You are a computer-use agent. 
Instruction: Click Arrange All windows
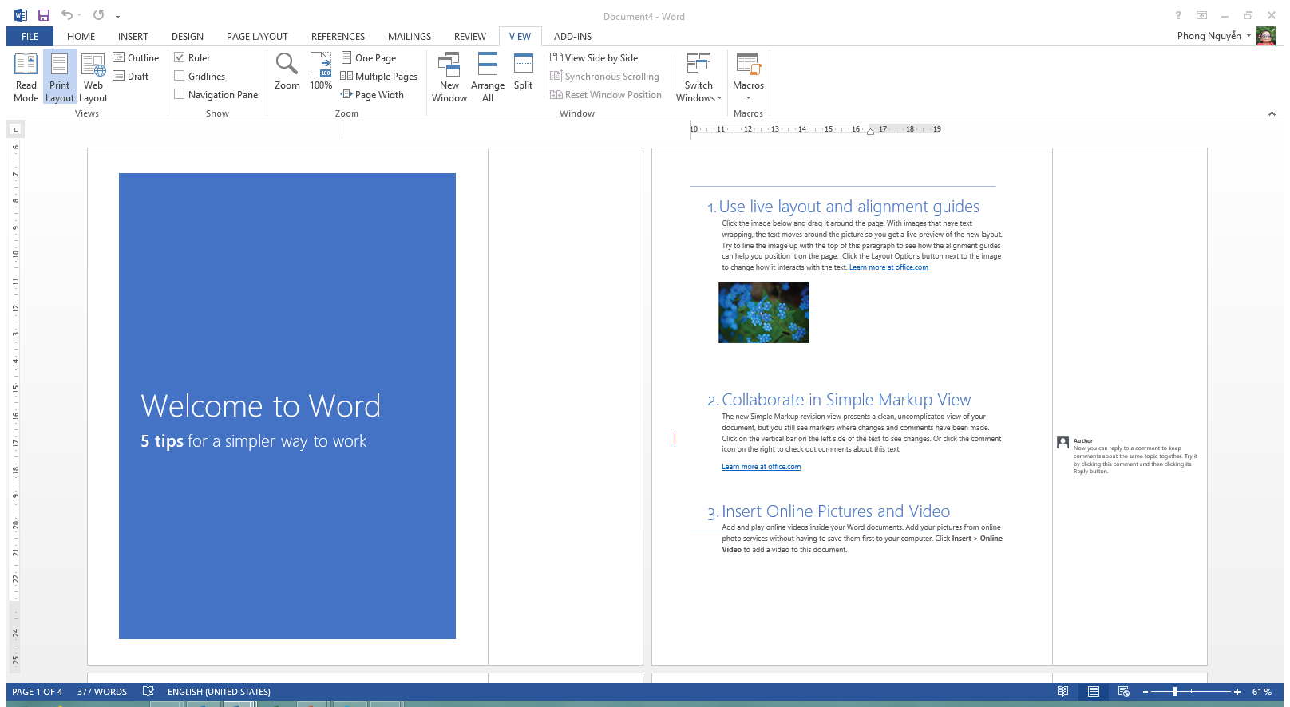point(487,77)
